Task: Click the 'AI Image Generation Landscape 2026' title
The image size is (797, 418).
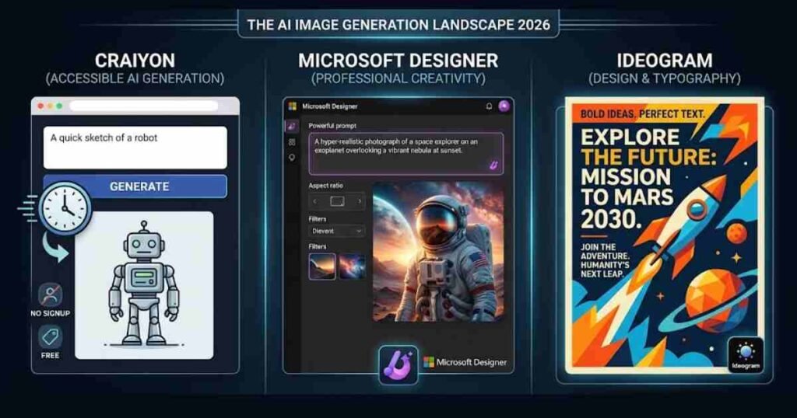Action: click(398, 25)
